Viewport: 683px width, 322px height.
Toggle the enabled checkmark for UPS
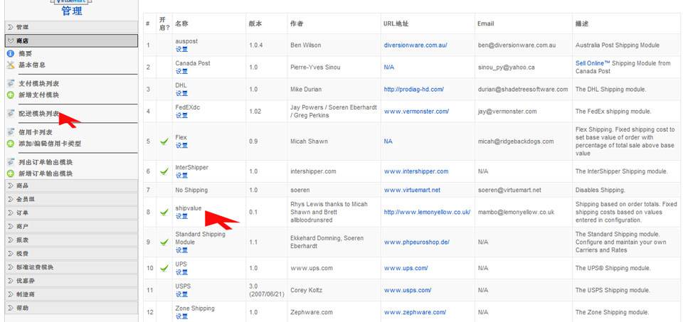164,268
